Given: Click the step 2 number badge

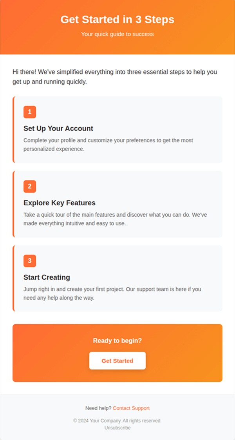Looking at the screenshot, I should point(30,187).
